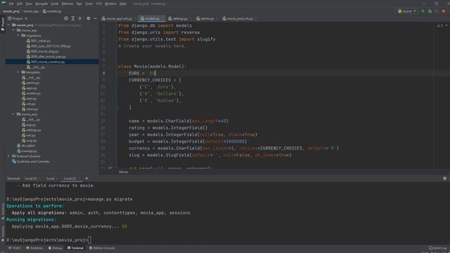450x253 pixels.
Task: Select plain Local terminal tab
Action: [x=50, y=179]
